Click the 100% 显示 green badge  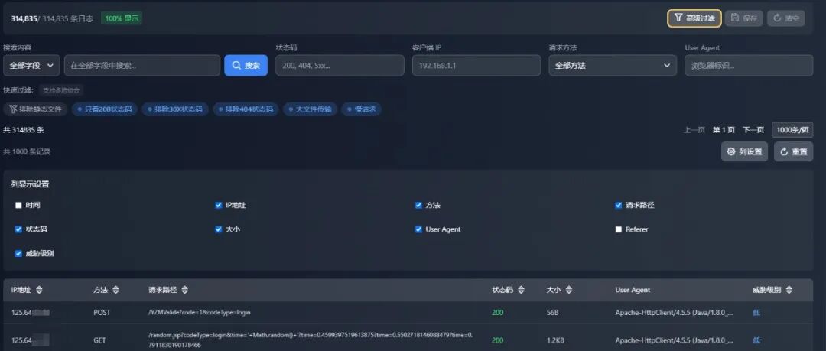[x=122, y=18]
